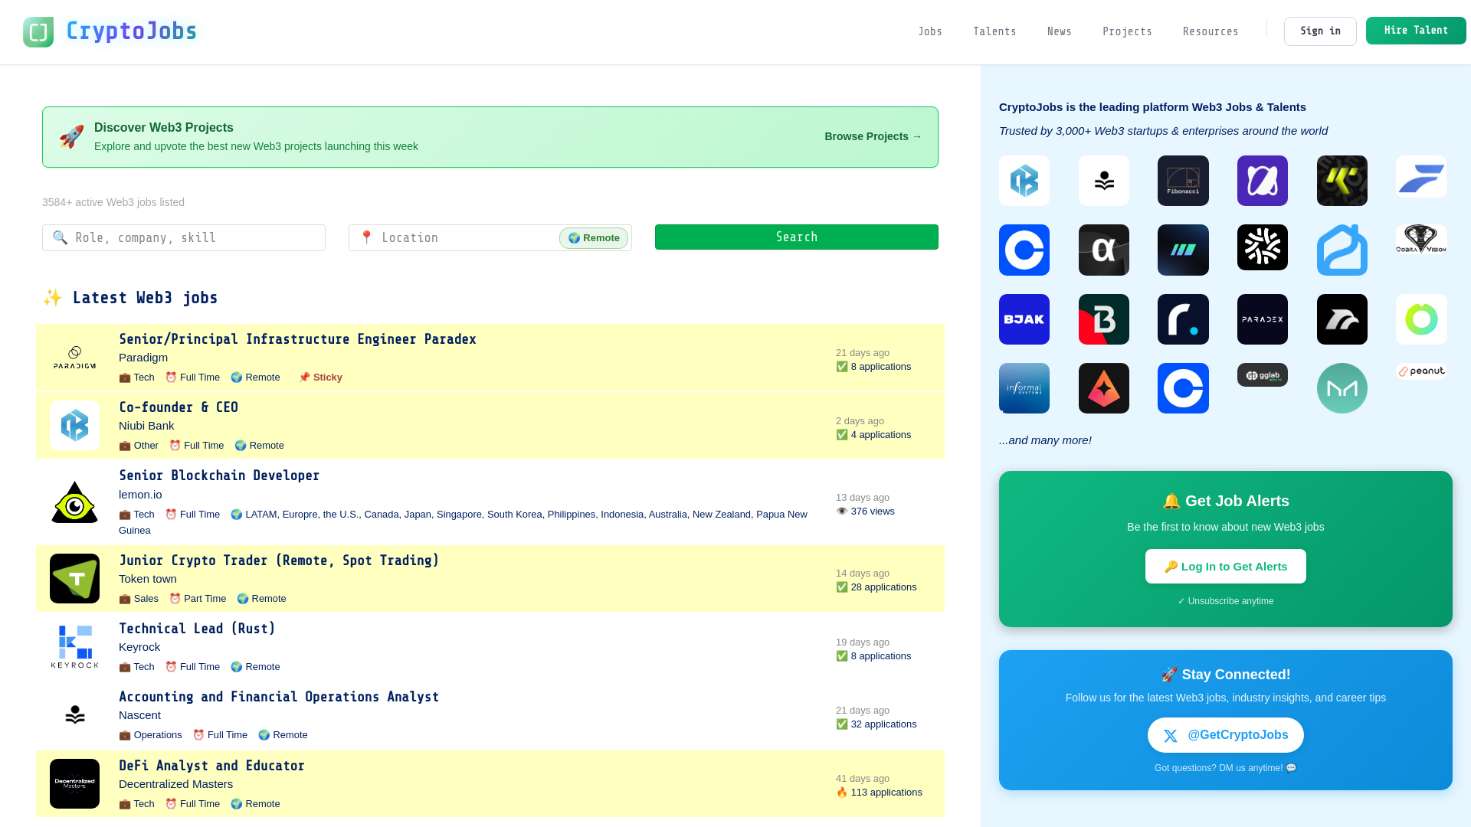
Task: Open the Junior Crypto Trader job
Action: (x=279, y=561)
